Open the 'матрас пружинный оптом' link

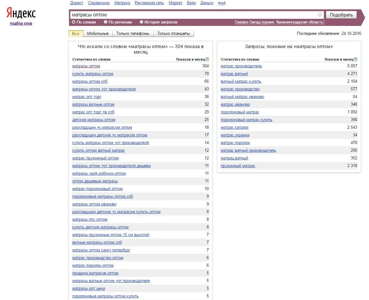click(x=95, y=158)
